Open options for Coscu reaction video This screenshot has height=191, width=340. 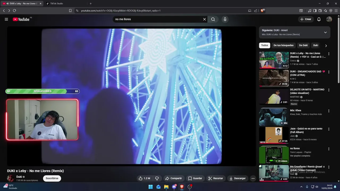329,54
